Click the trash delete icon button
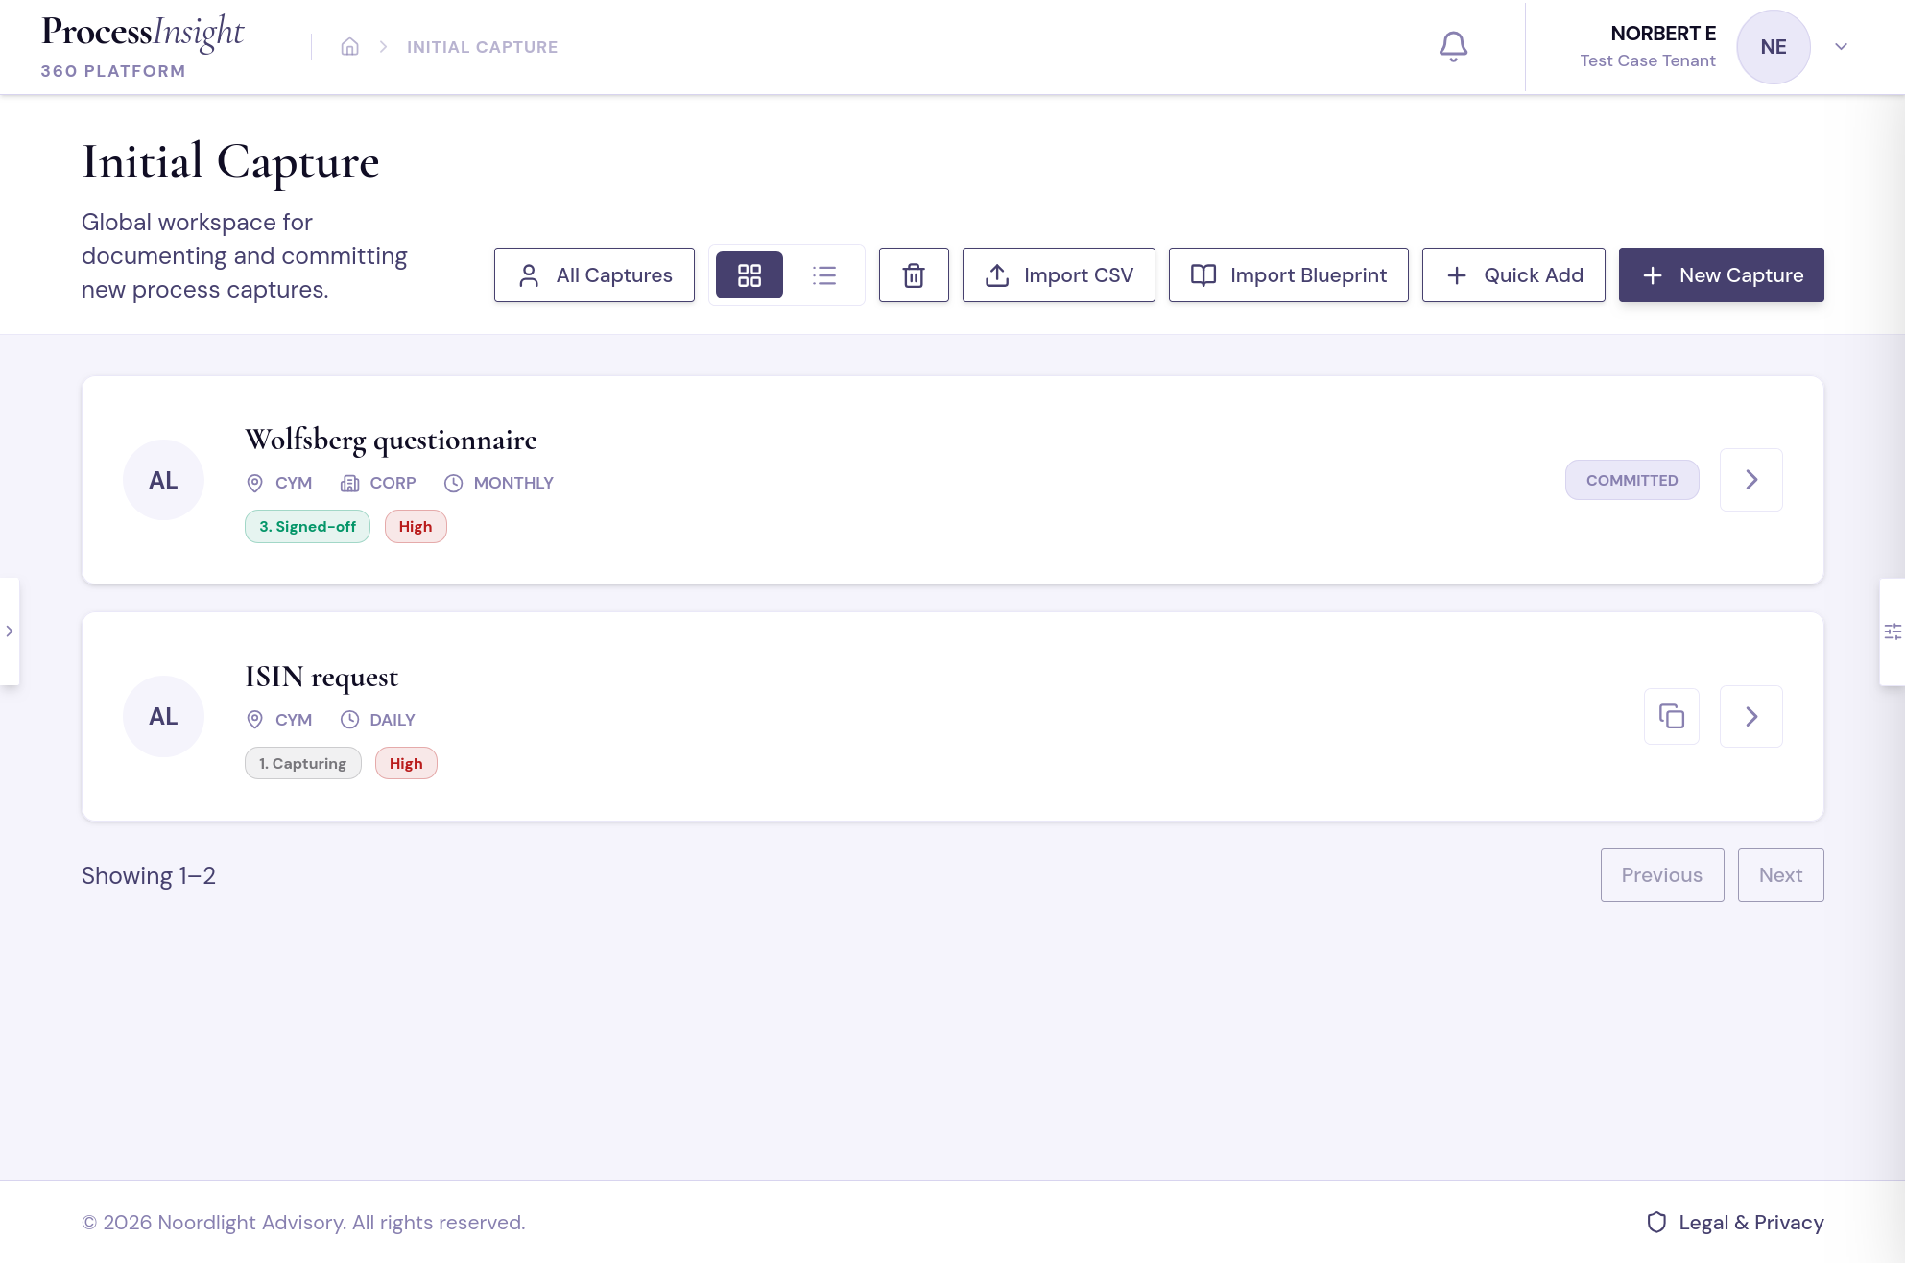The height and width of the screenshot is (1263, 1905). 914,275
